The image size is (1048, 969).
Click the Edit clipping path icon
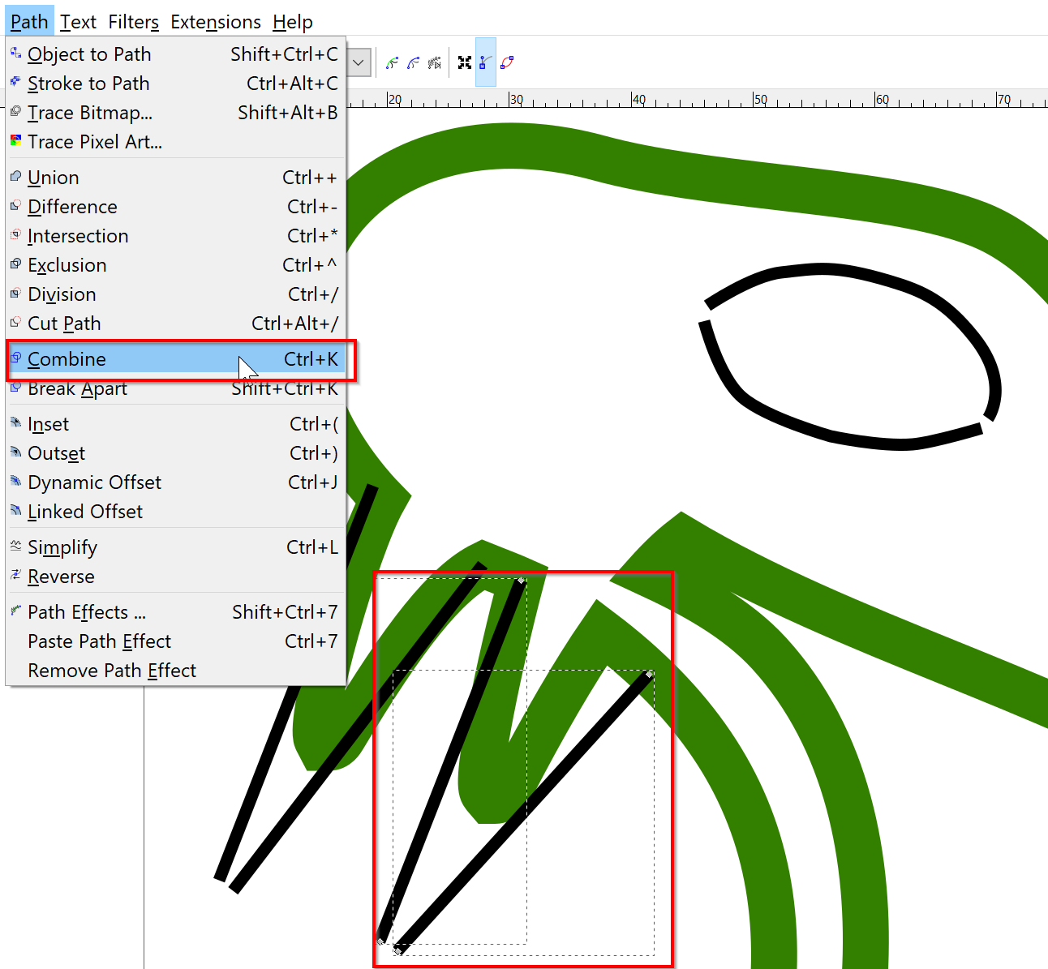click(x=393, y=62)
